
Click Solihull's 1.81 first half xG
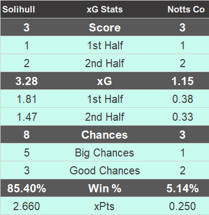[27, 99]
